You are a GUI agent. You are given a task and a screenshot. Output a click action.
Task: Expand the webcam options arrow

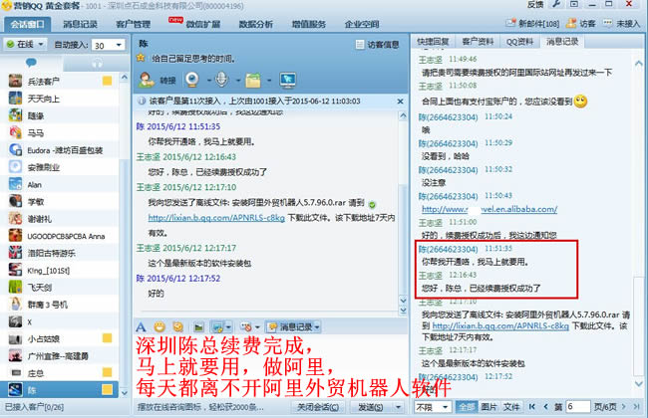(208, 80)
